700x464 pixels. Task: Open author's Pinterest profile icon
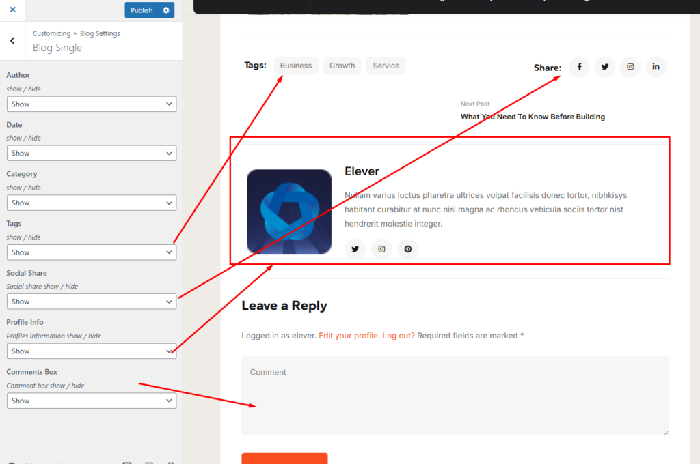click(408, 249)
